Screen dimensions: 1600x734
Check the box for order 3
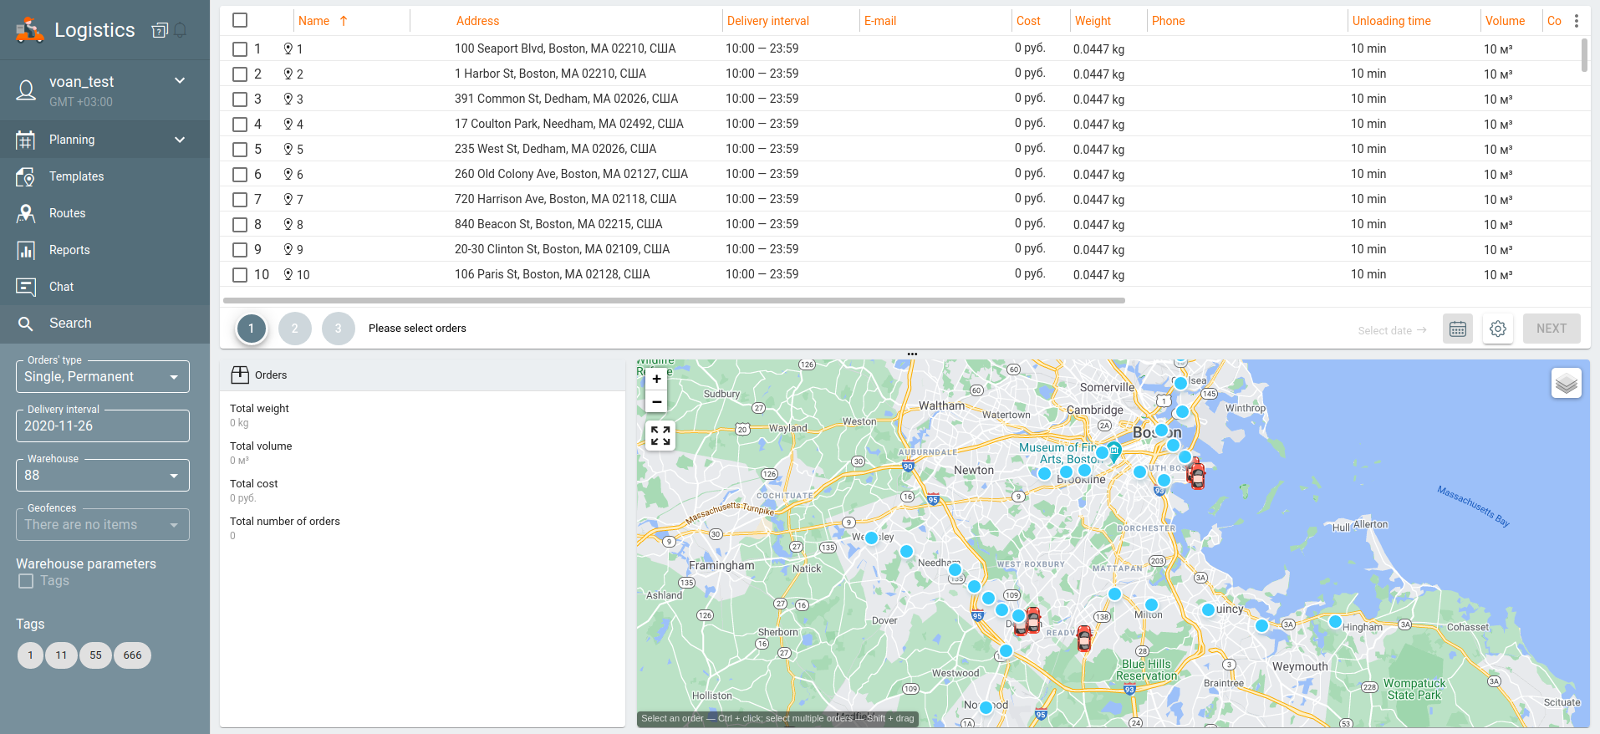(x=240, y=99)
